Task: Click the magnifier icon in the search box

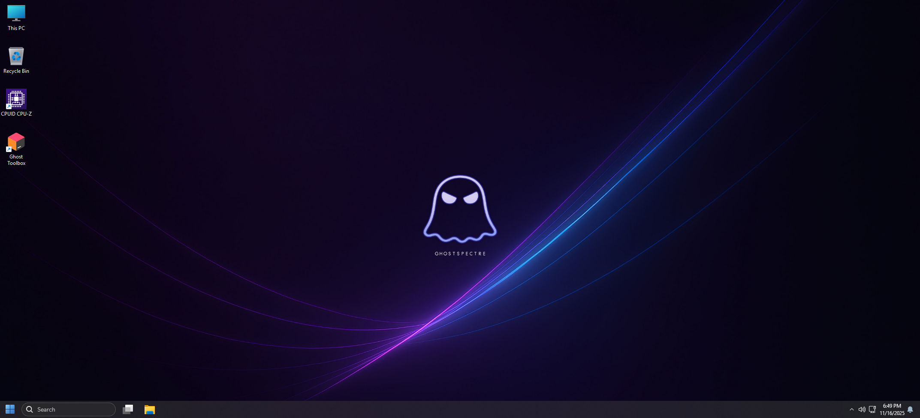Action: tap(30, 409)
